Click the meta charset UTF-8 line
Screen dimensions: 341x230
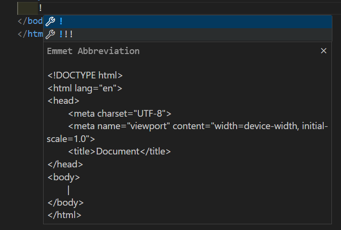pyautogui.click(x=119, y=113)
